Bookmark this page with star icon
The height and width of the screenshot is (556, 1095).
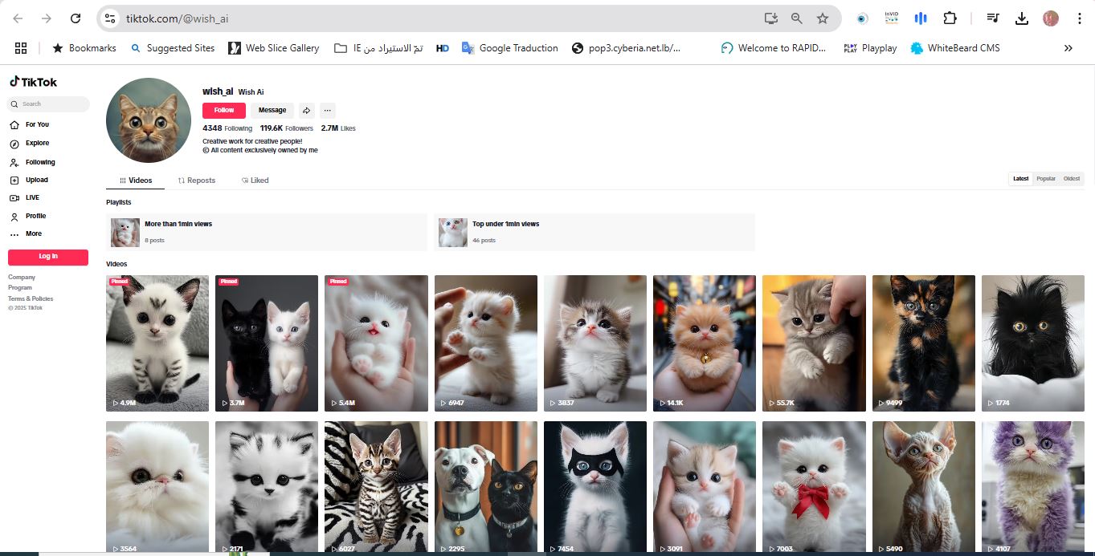(822, 18)
